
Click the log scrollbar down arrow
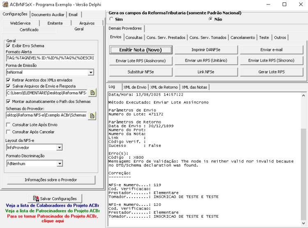tap(303, 223)
